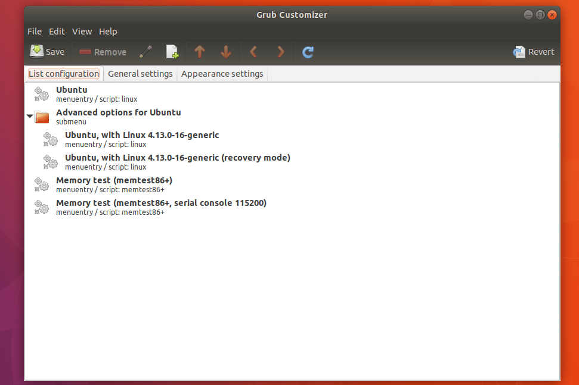This screenshot has width=579, height=385.
Task: Open the File menu
Action: [x=35, y=32]
